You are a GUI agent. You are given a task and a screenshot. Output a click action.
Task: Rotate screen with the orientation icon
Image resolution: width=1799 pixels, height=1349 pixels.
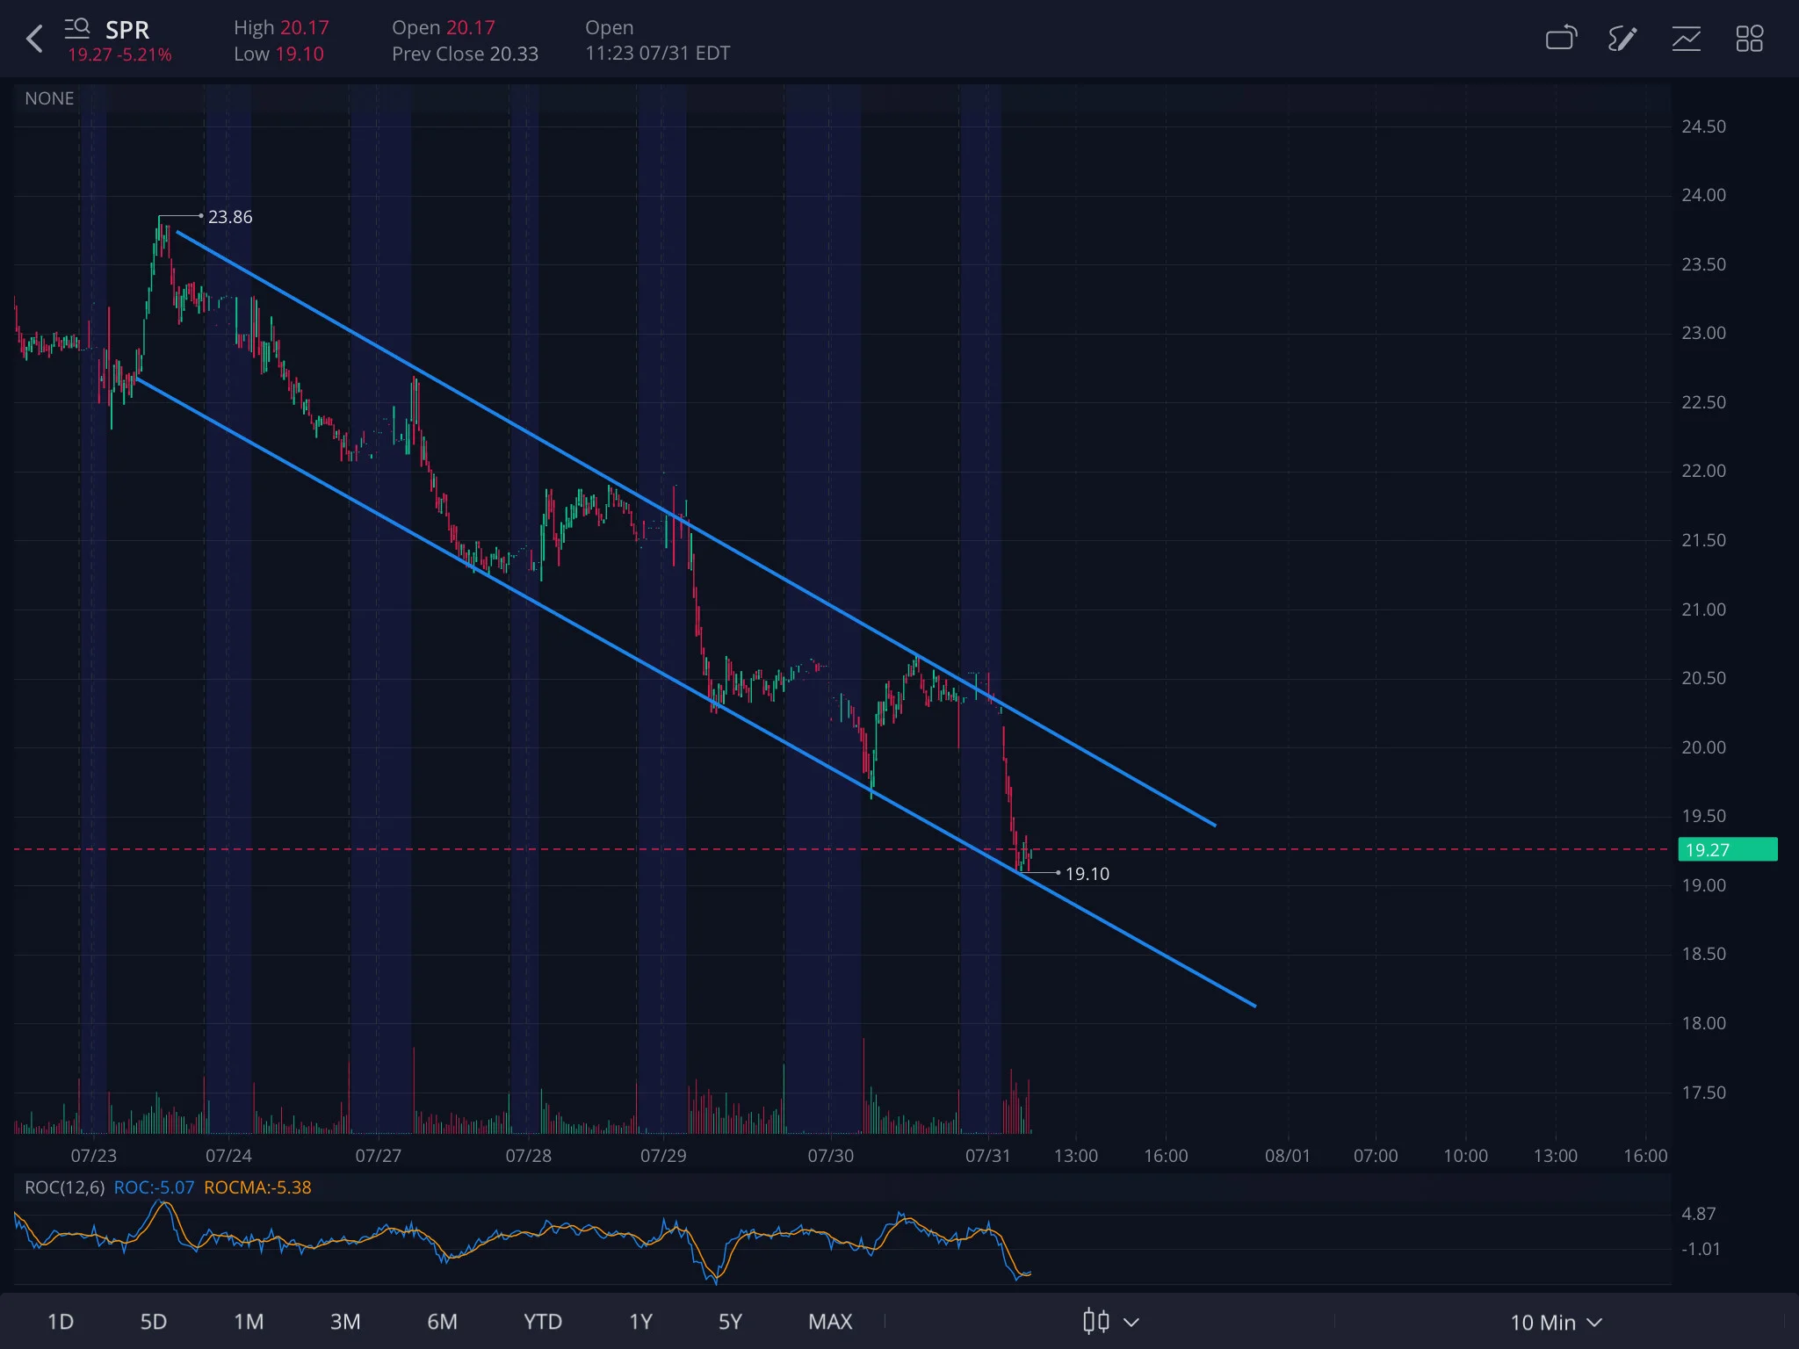click(x=1561, y=38)
